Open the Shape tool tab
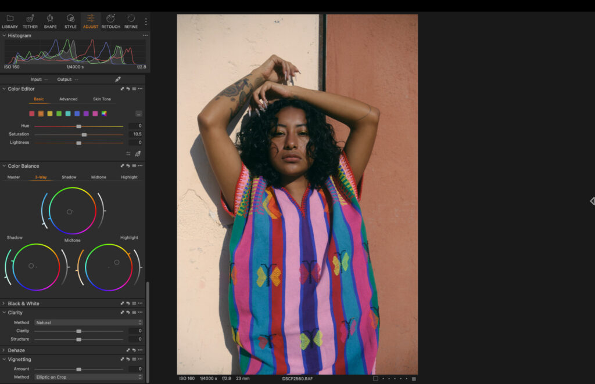595x384 pixels. pyautogui.click(x=50, y=21)
